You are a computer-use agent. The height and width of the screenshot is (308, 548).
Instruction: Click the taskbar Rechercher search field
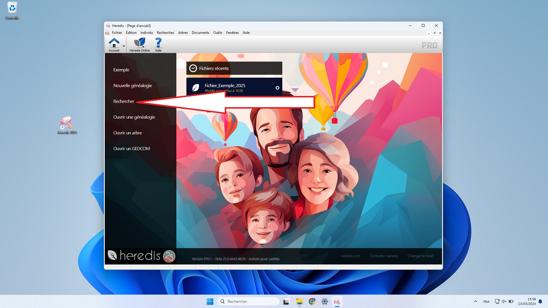(249, 301)
